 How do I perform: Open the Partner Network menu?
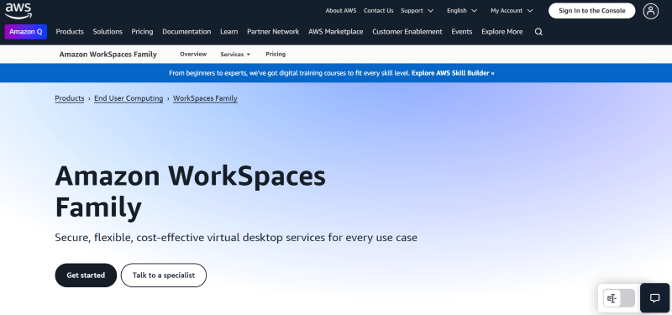(x=273, y=32)
